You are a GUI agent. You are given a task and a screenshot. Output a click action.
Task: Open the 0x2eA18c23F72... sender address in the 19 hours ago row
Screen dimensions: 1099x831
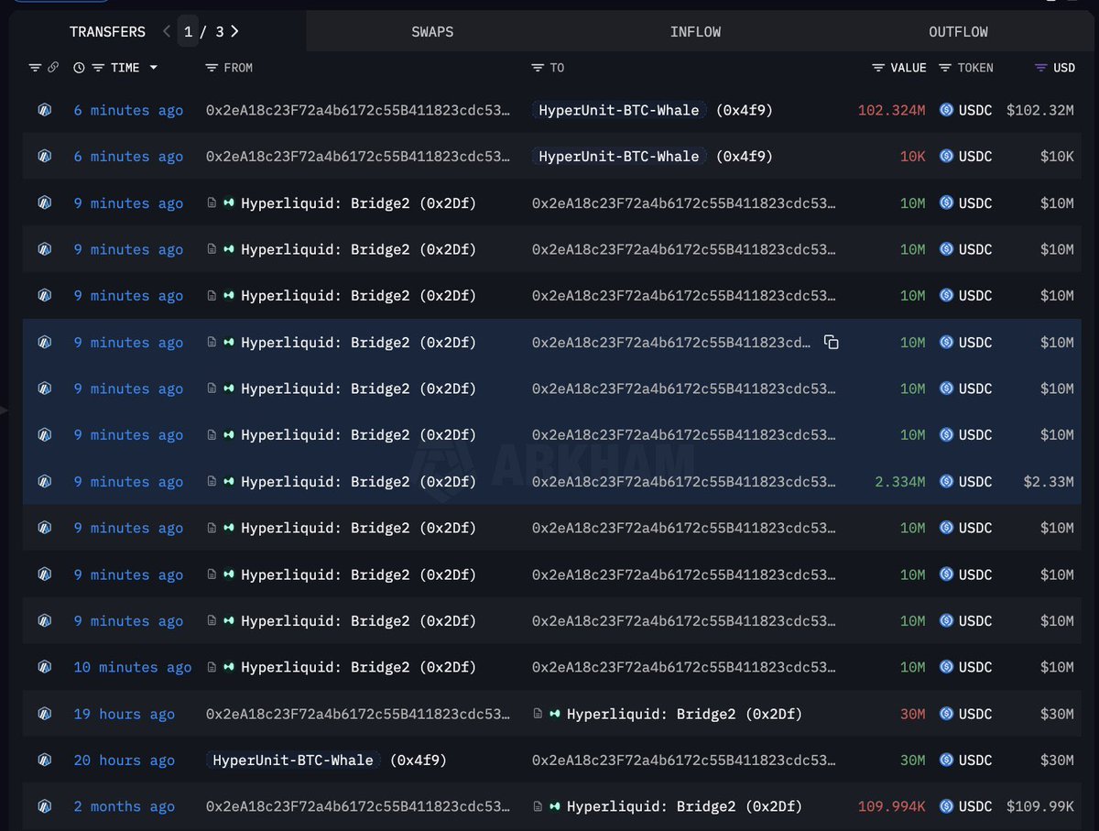(358, 715)
